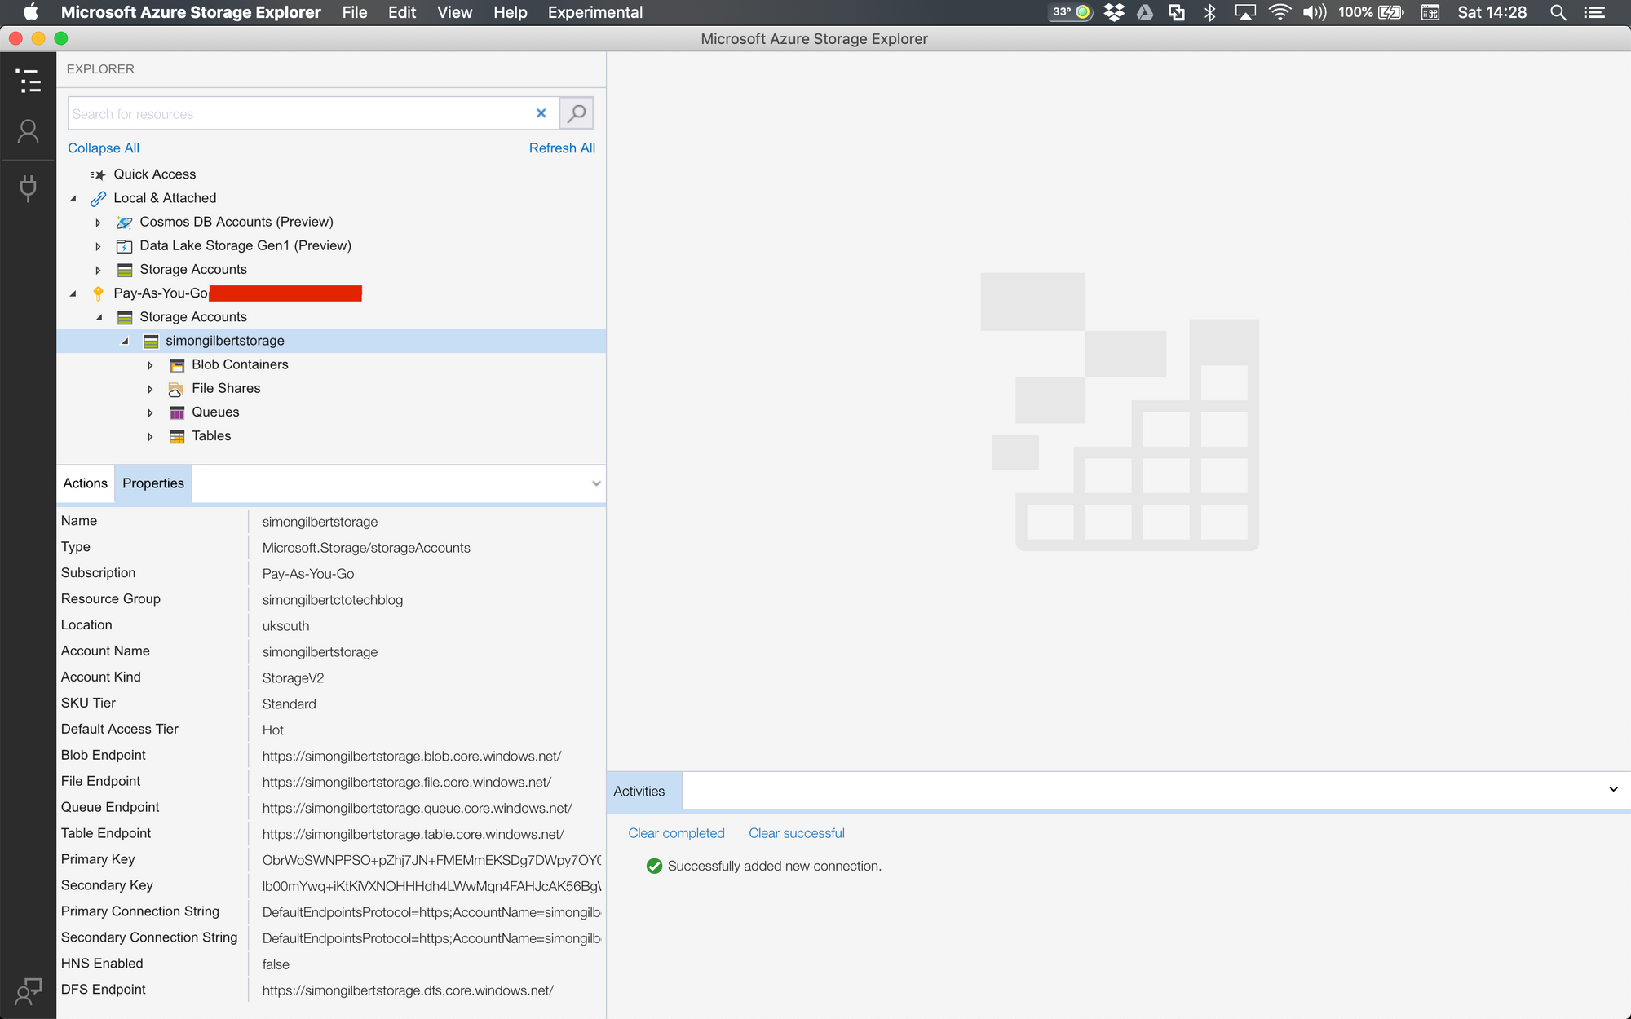Click the Blob Containers icon
This screenshot has height=1019, width=1631.
pos(176,364)
